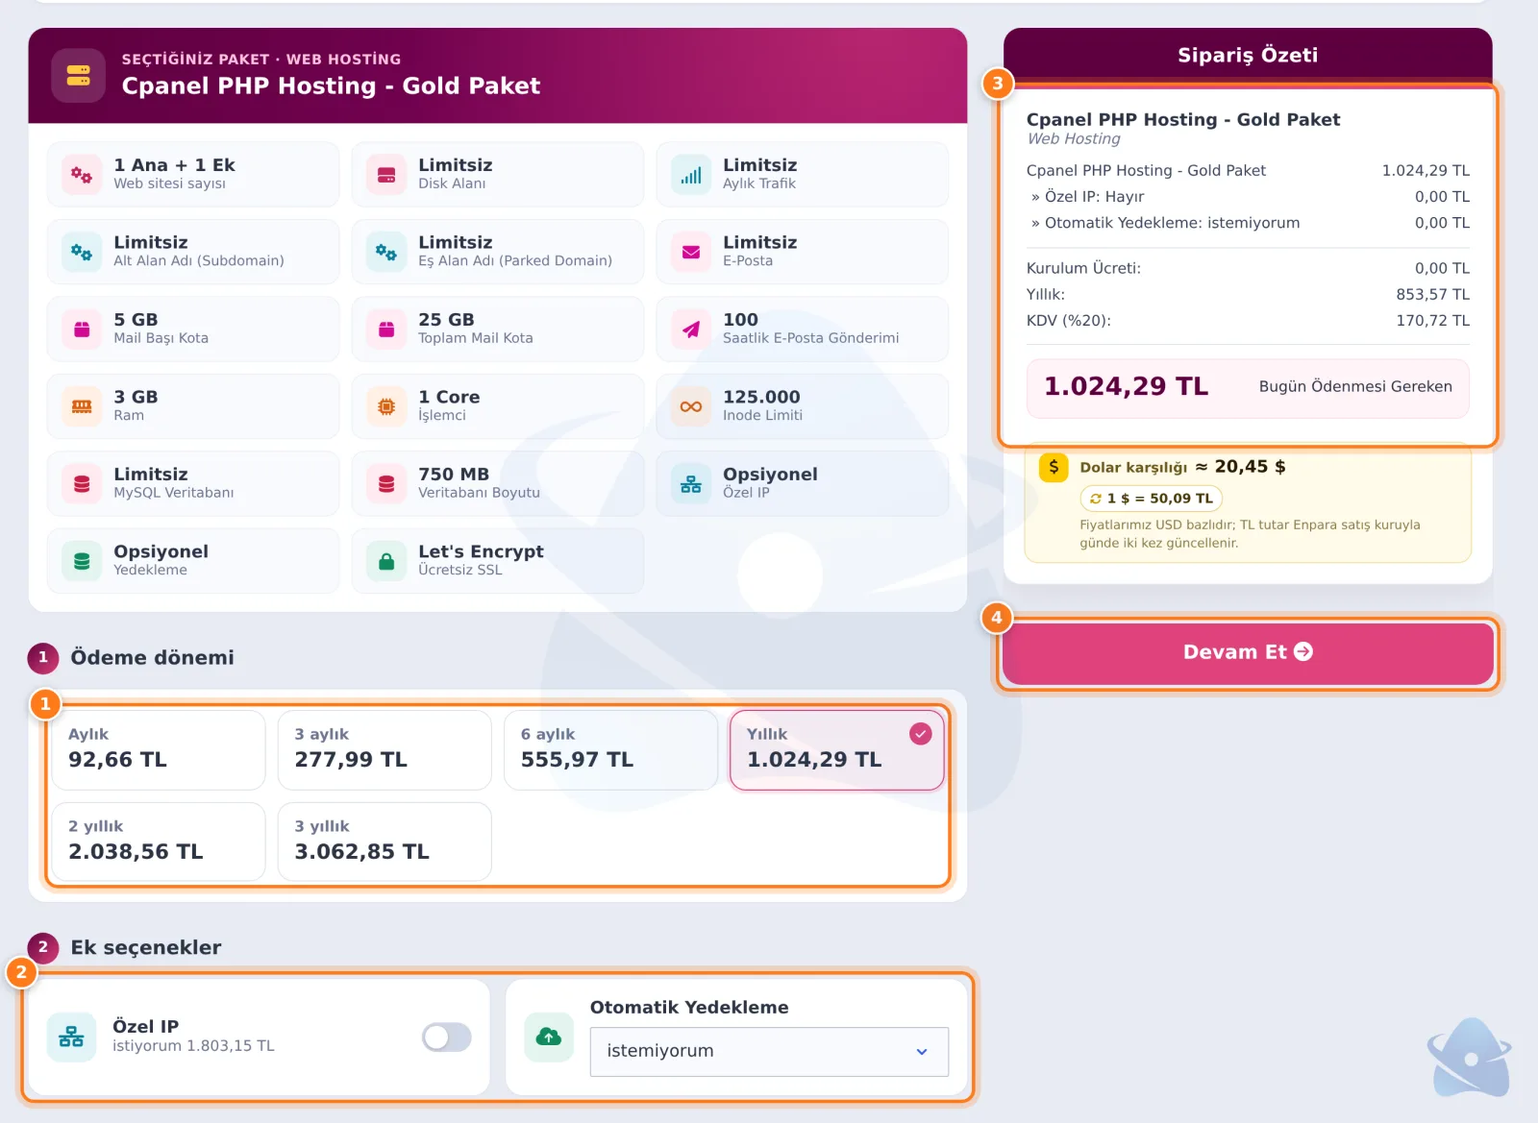Click the Inode Limiti infinity icon
The height and width of the screenshot is (1123, 1538).
[x=691, y=406]
